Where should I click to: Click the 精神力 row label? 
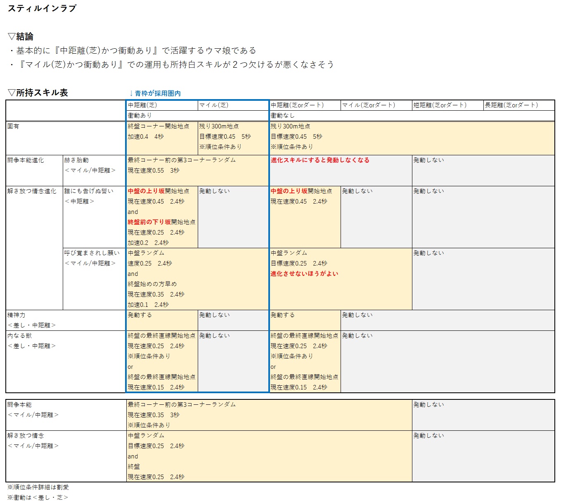(x=17, y=315)
